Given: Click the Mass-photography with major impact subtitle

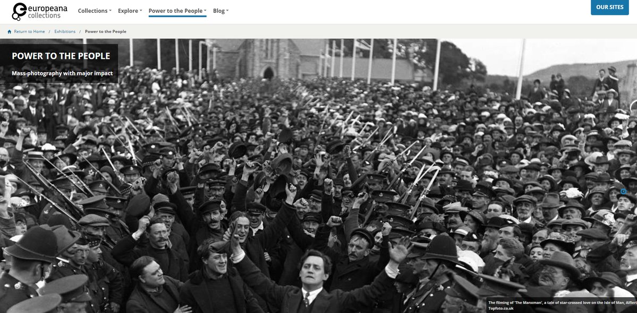Looking at the screenshot, I should (x=62, y=73).
